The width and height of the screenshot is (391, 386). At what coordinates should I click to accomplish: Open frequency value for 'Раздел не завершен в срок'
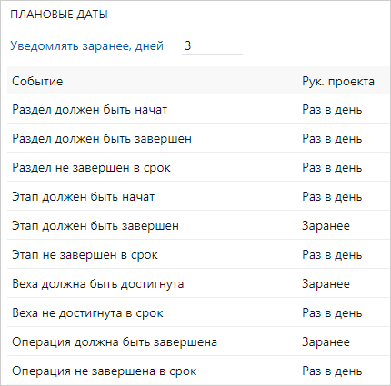point(332,167)
